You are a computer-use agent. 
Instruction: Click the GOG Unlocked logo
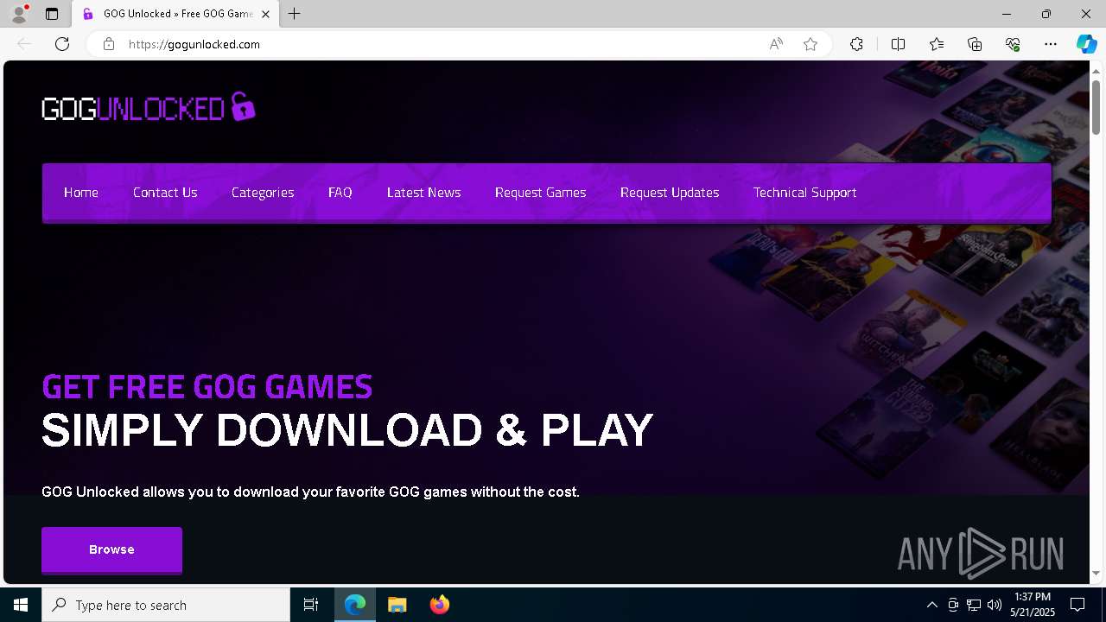149,107
